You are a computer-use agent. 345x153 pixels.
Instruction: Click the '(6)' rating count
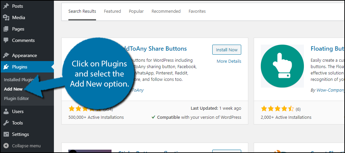coord(298,109)
